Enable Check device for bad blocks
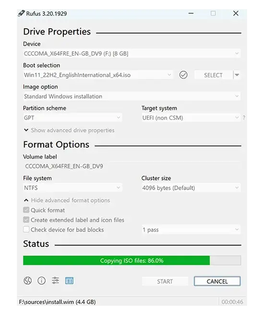This screenshot has height=315, width=264. pyautogui.click(x=26, y=230)
